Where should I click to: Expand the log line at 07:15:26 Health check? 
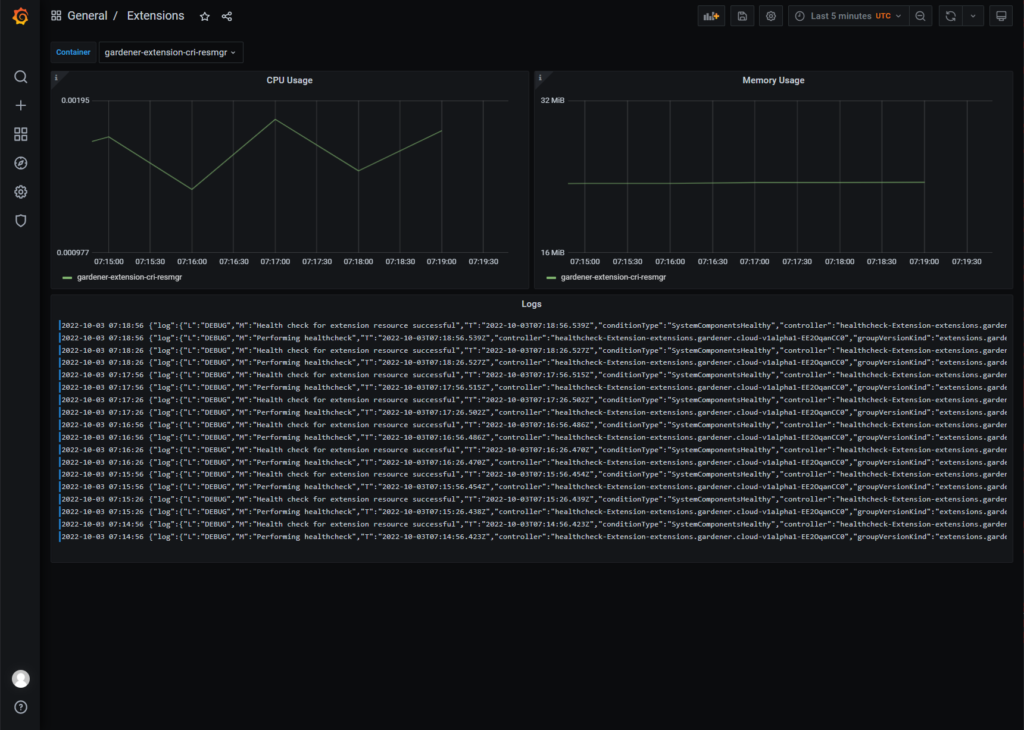click(x=533, y=499)
